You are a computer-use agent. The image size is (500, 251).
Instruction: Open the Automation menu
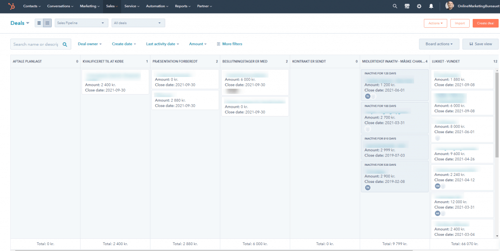click(x=157, y=6)
